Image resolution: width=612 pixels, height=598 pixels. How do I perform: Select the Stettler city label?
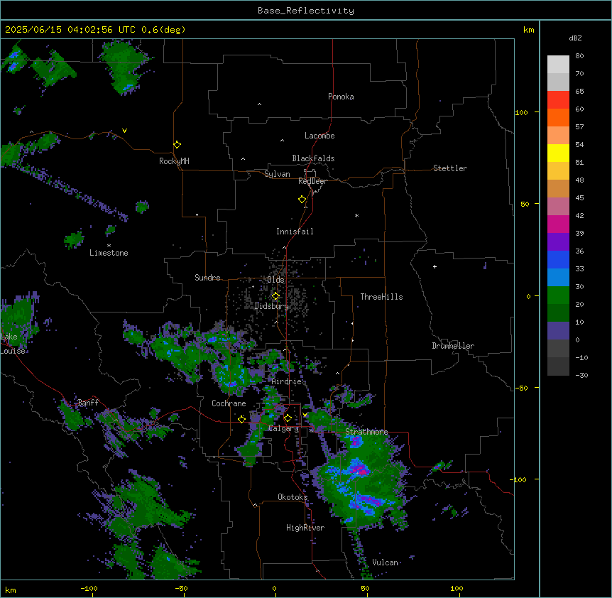pyautogui.click(x=450, y=168)
